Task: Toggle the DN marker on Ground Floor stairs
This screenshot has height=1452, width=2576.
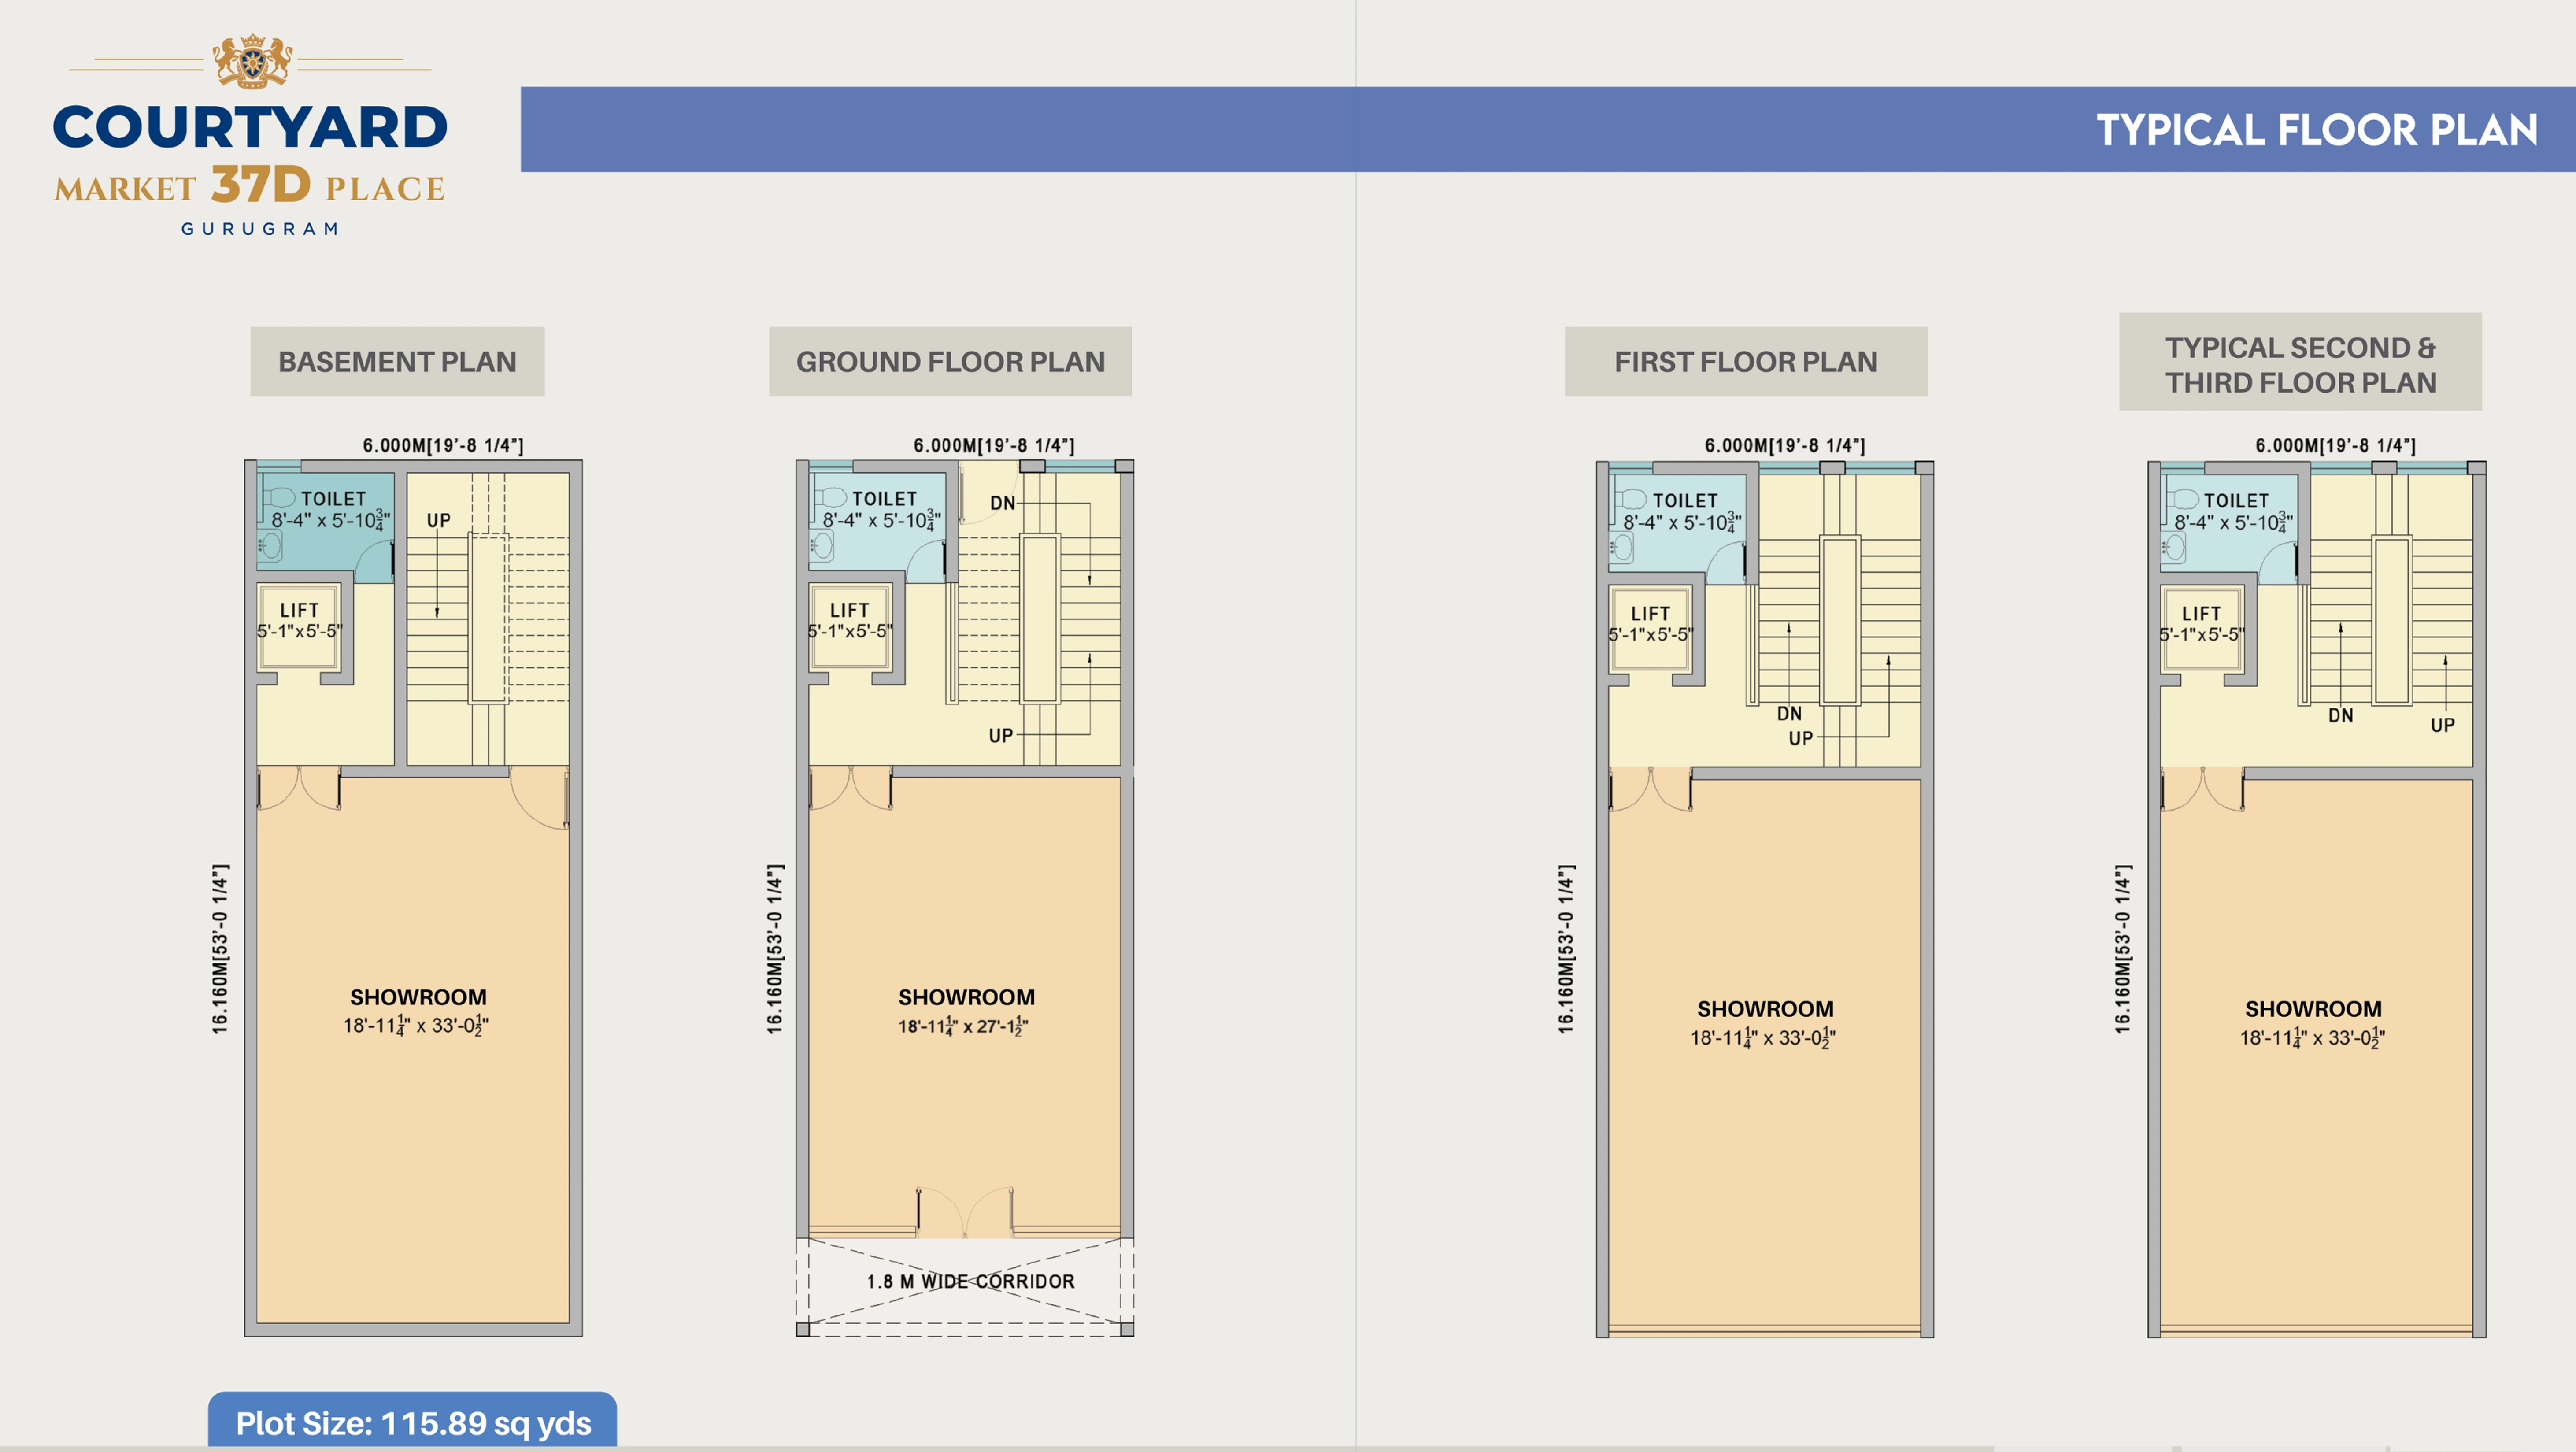Action: [x=1003, y=504]
